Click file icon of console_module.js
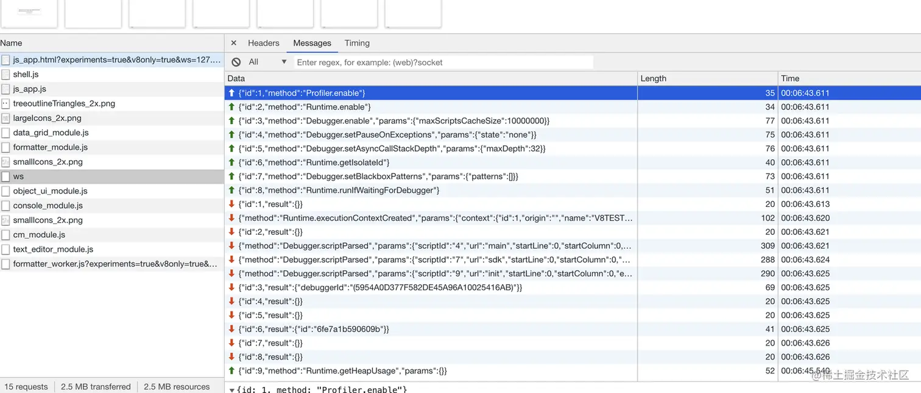Screen dimensions: 921x393 click(5, 206)
